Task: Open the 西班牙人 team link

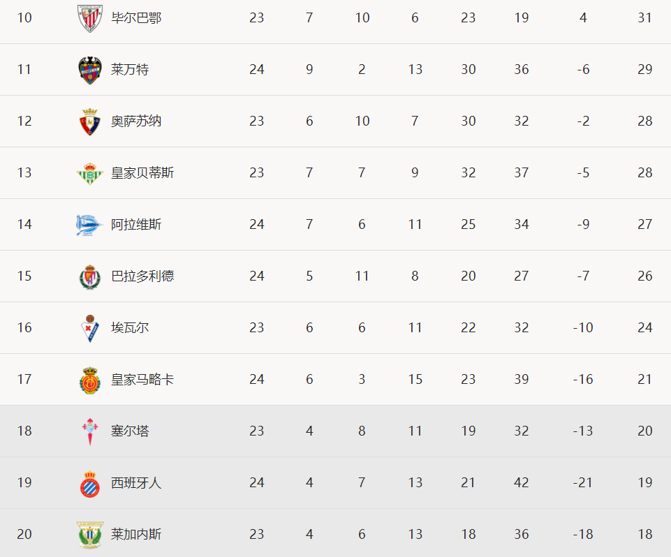Action: (x=136, y=483)
